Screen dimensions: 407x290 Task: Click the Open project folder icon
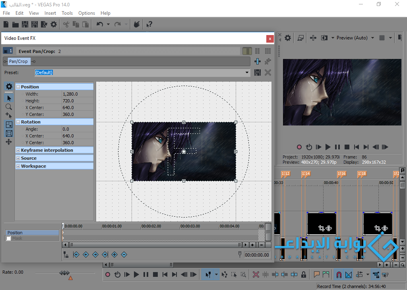click(16, 24)
